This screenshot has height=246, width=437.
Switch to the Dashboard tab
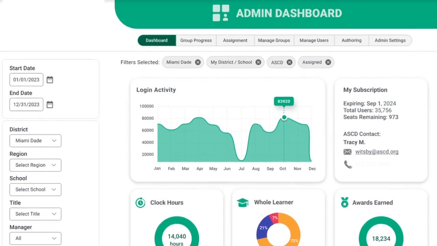point(157,40)
